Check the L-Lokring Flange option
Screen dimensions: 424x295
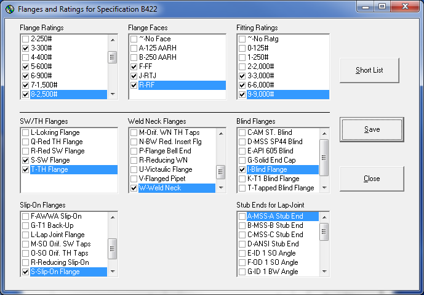(25, 132)
